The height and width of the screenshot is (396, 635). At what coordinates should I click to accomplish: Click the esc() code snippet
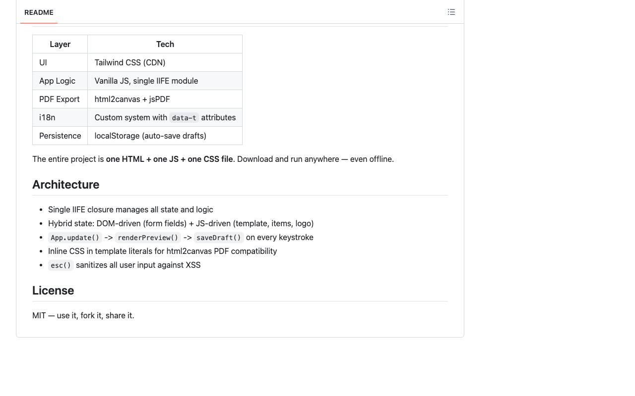(x=61, y=265)
